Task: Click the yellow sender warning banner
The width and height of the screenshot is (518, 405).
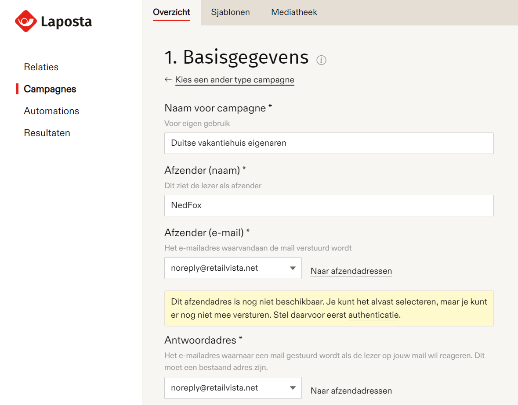Action: coord(329,308)
